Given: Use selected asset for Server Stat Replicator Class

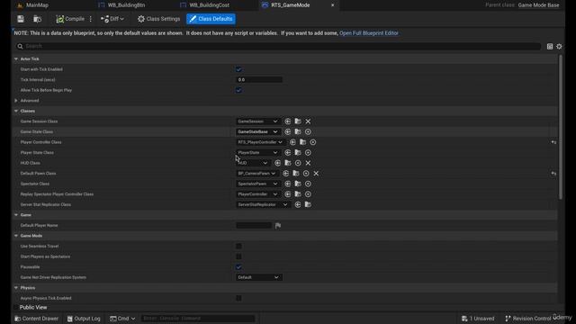Looking at the screenshot, I should coord(298,204).
